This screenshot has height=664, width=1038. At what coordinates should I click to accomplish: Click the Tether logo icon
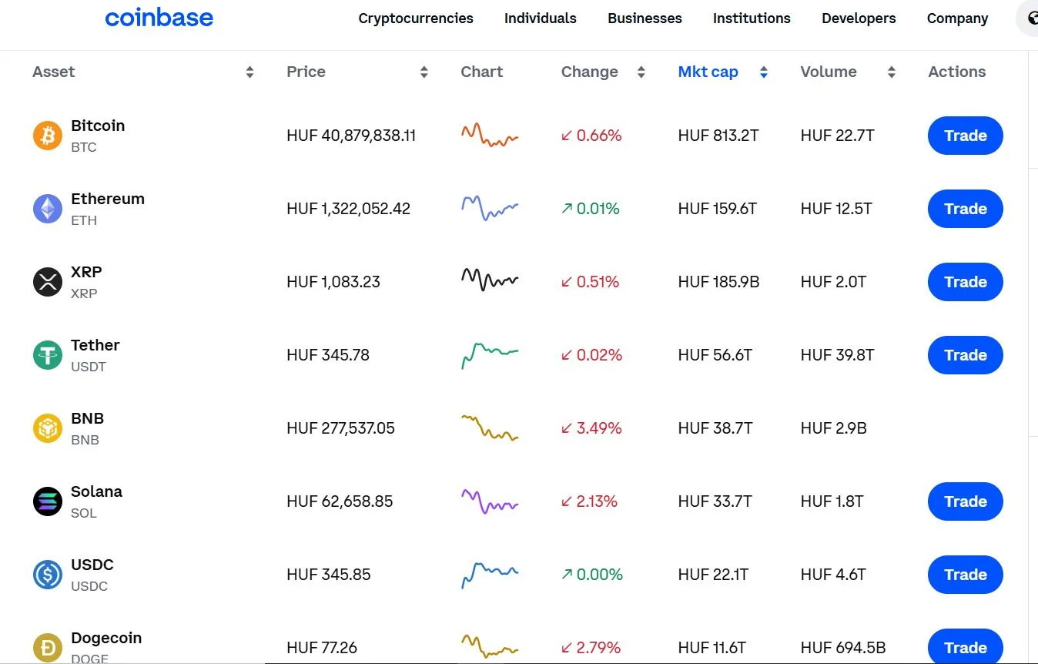47,355
